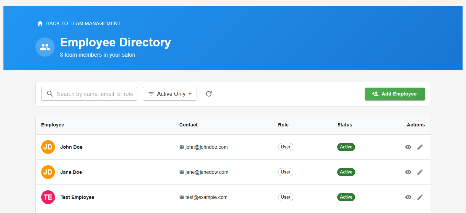This screenshot has width=466, height=213.
Task: Click the Add Employee button
Action: pyautogui.click(x=395, y=94)
